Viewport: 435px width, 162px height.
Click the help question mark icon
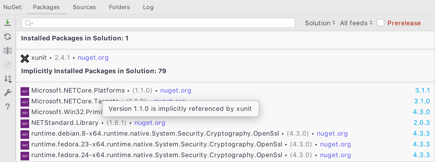coord(8,107)
